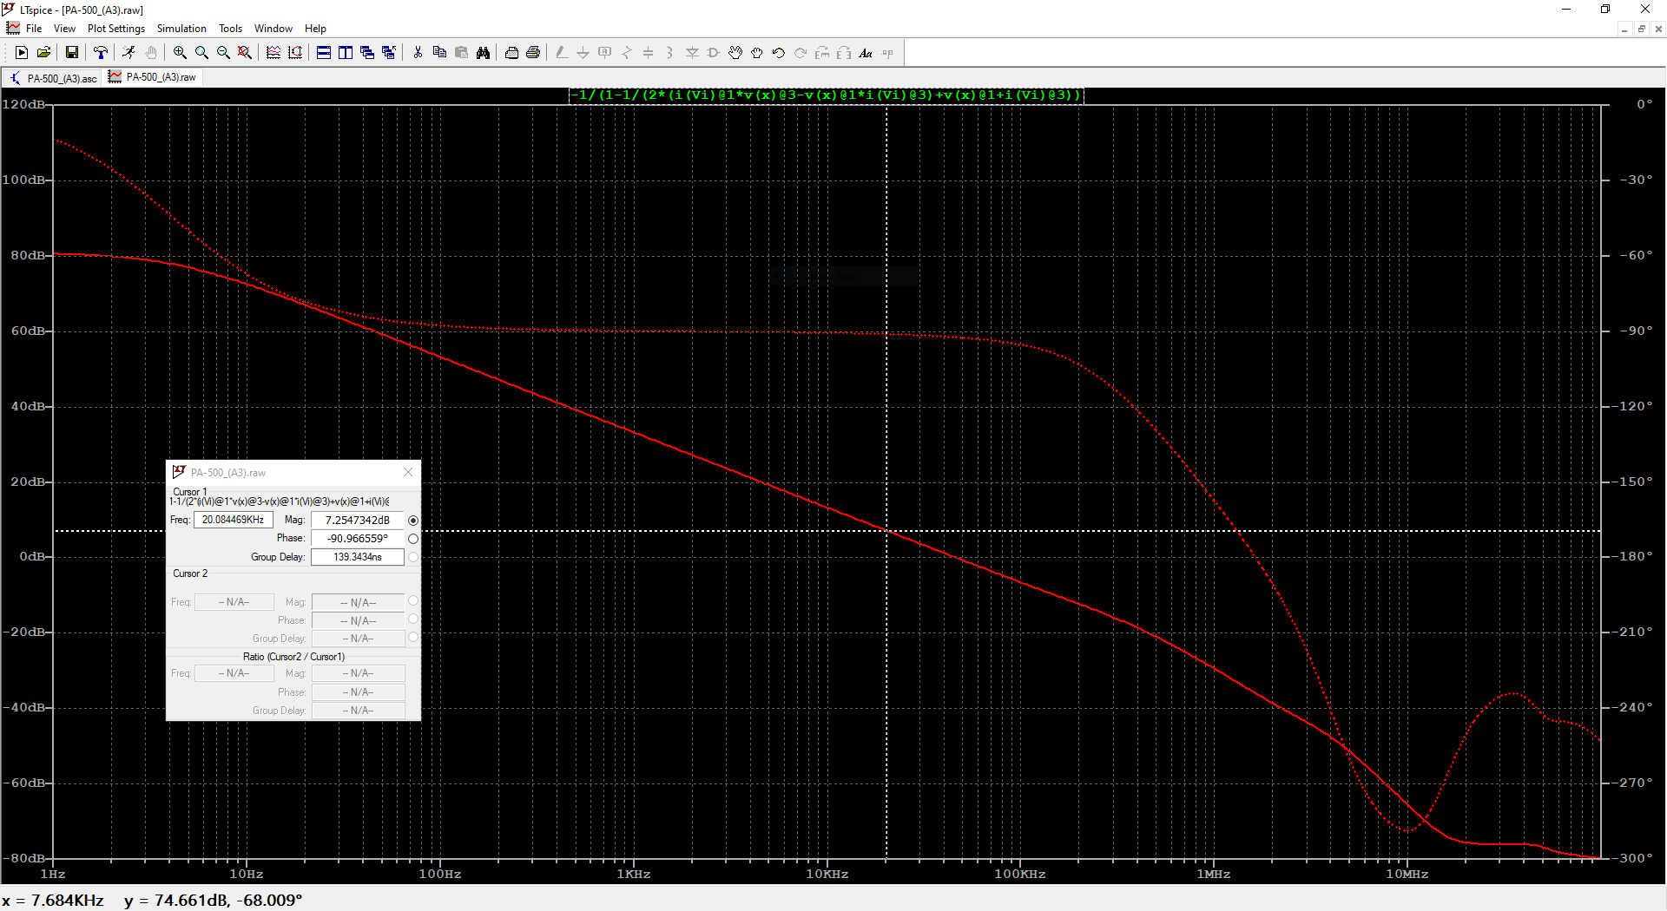Open the View menu

(x=64, y=29)
